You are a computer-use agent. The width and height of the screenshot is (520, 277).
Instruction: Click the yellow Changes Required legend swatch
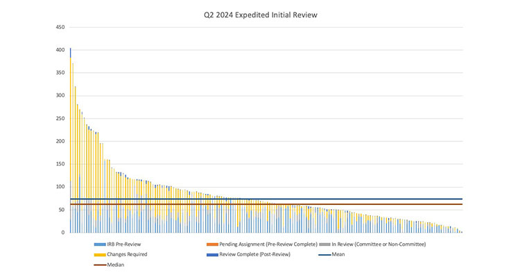point(100,254)
